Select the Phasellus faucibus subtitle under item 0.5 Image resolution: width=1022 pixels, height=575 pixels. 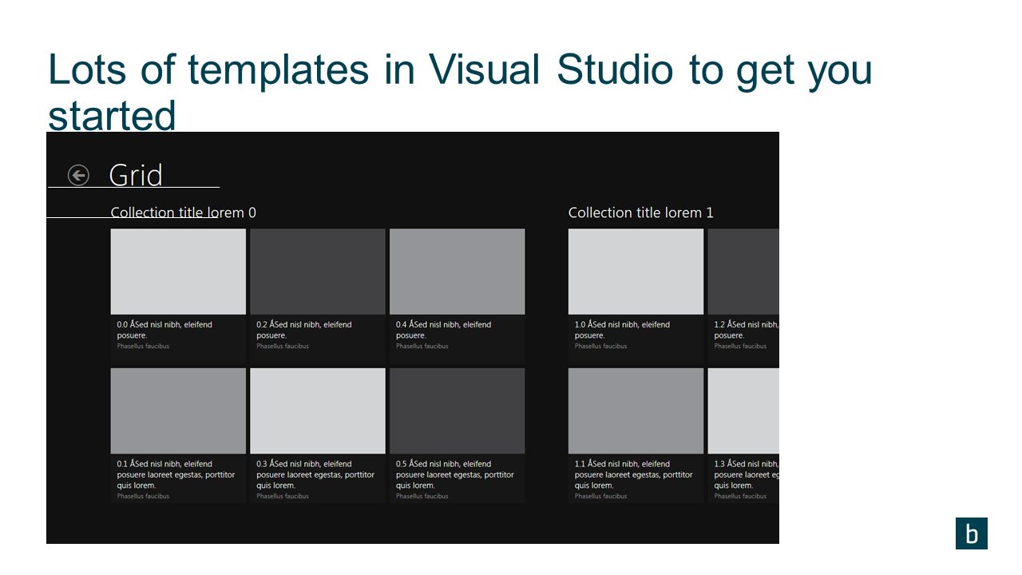click(x=422, y=496)
